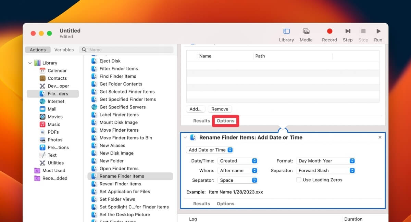Click the Remove button
Image resolution: width=411 pixels, height=222 pixels.
point(220,109)
